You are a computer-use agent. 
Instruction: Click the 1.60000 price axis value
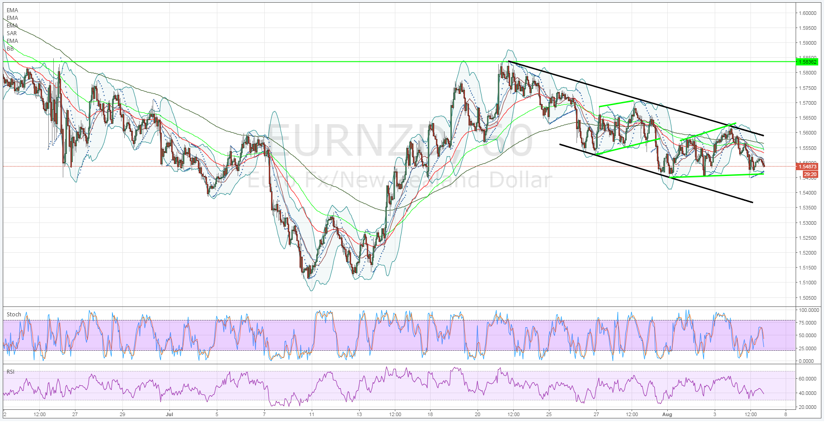(x=808, y=13)
